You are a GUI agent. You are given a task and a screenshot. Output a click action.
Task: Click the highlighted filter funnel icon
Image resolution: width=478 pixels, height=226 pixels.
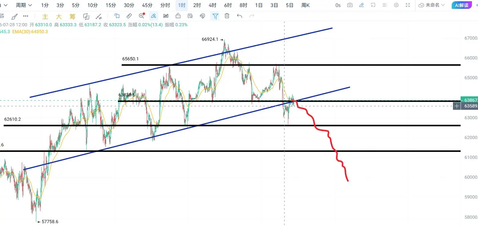215,16
